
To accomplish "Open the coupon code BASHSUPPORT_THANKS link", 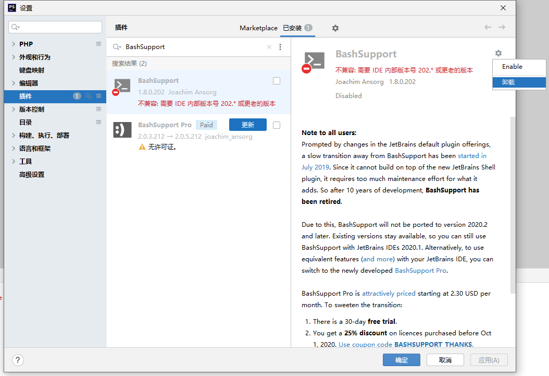I will (x=405, y=345).
